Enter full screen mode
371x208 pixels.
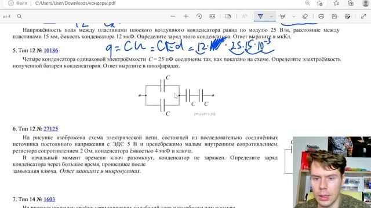point(363,16)
